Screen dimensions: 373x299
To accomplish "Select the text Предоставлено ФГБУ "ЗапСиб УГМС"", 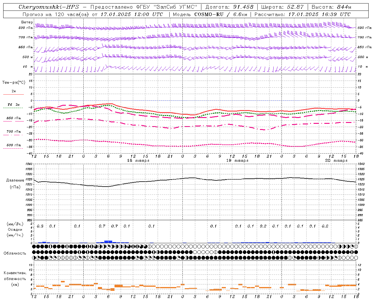I will 144,7.
